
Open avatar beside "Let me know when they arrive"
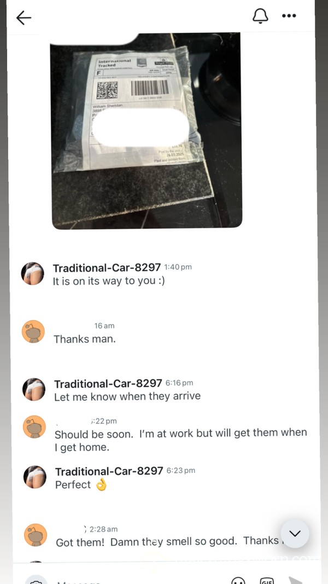pos(34,390)
